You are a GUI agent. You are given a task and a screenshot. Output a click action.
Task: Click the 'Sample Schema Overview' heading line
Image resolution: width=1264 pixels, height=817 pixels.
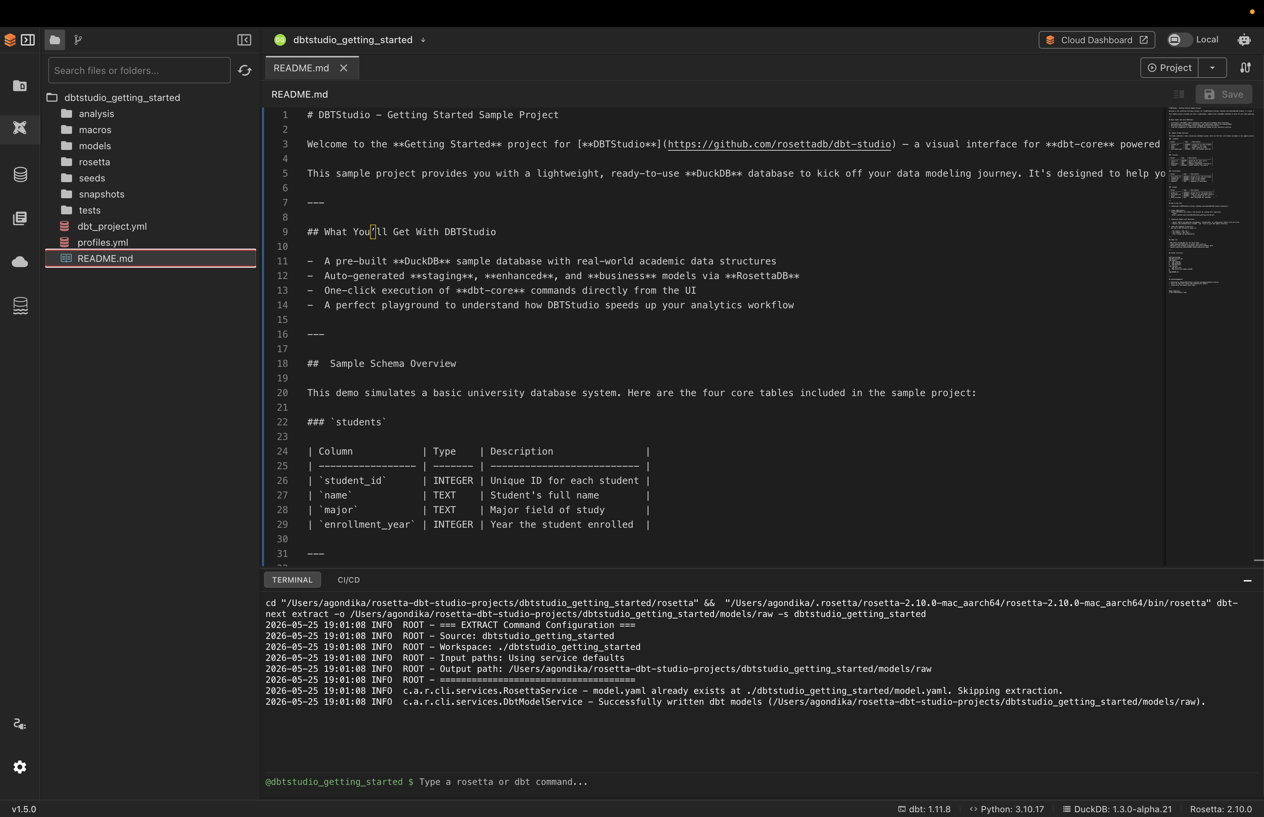point(381,364)
